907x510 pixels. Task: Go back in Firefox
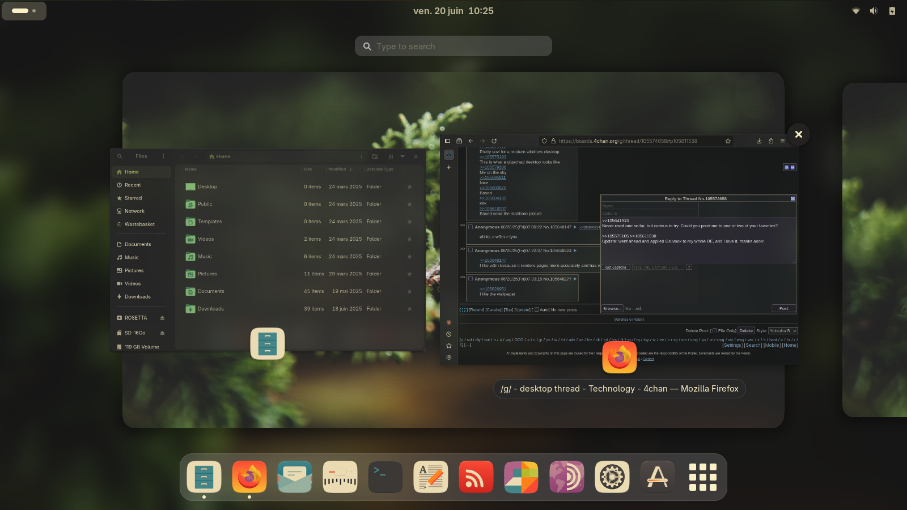point(471,141)
